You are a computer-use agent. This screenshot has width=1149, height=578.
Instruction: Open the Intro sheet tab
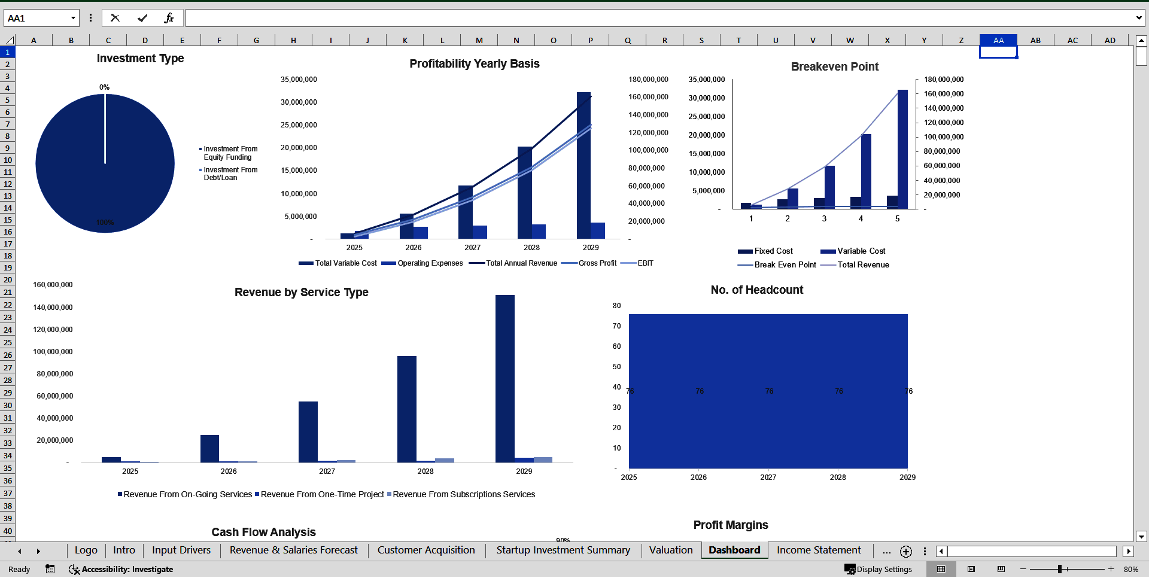(x=124, y=550)
